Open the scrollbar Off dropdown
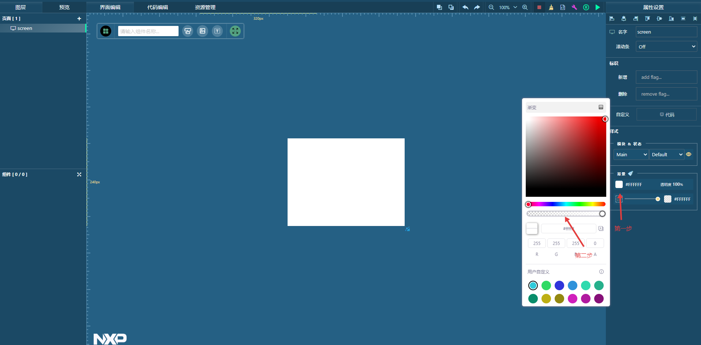 pyautogui.click(x=666, y=47)
